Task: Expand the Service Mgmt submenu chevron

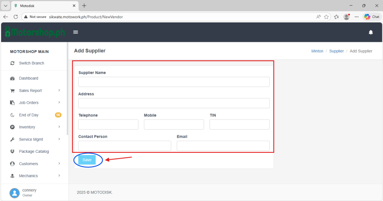Action: pos(59,139)
